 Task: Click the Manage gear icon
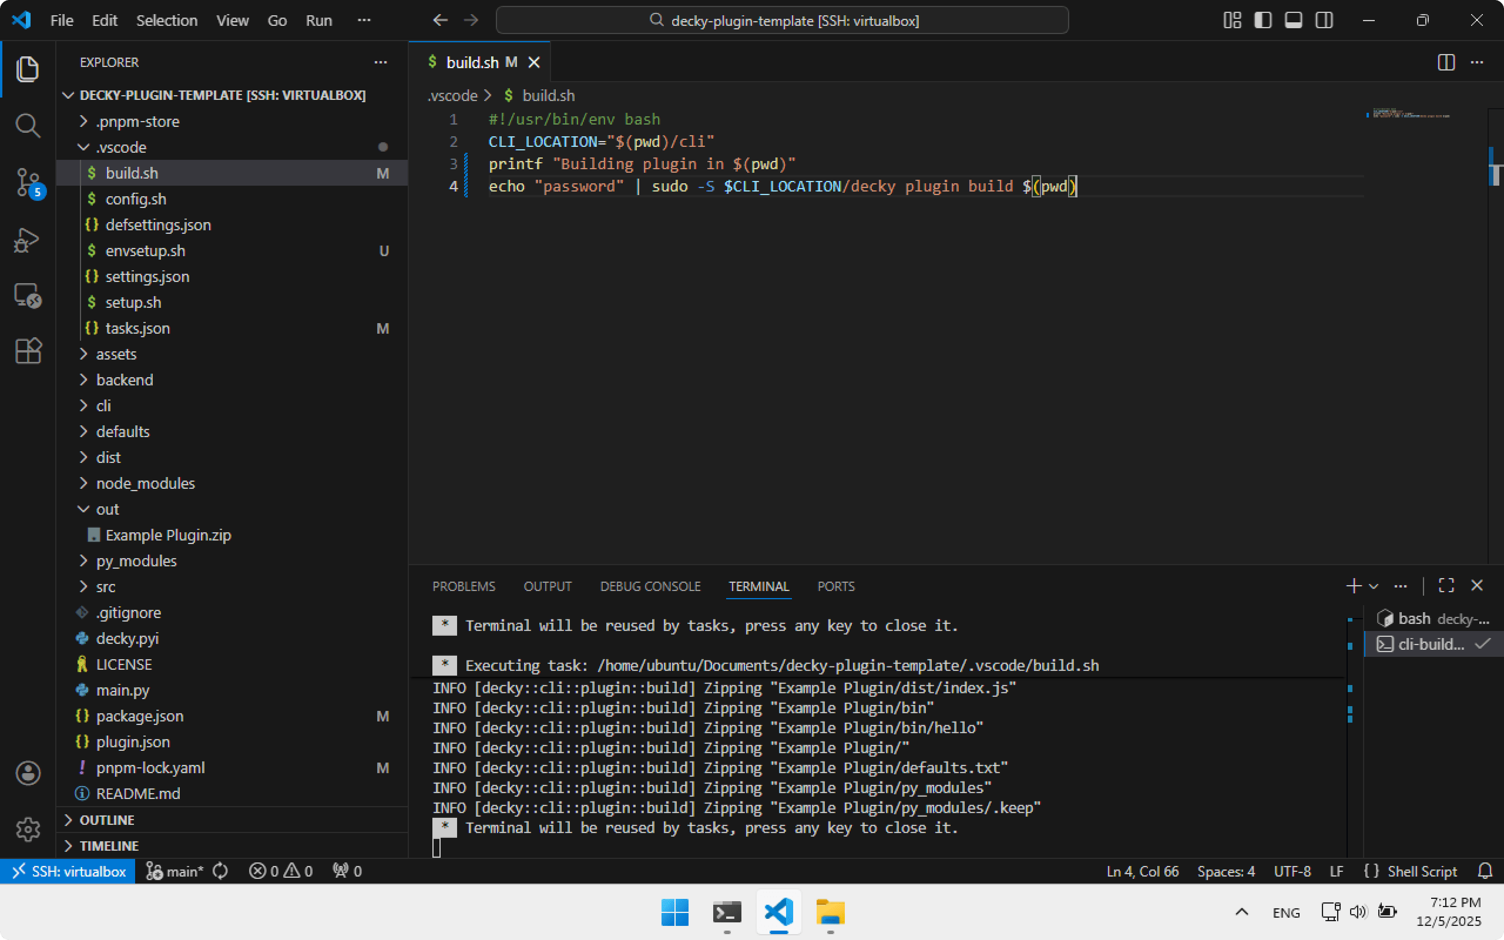coord(28,829)
